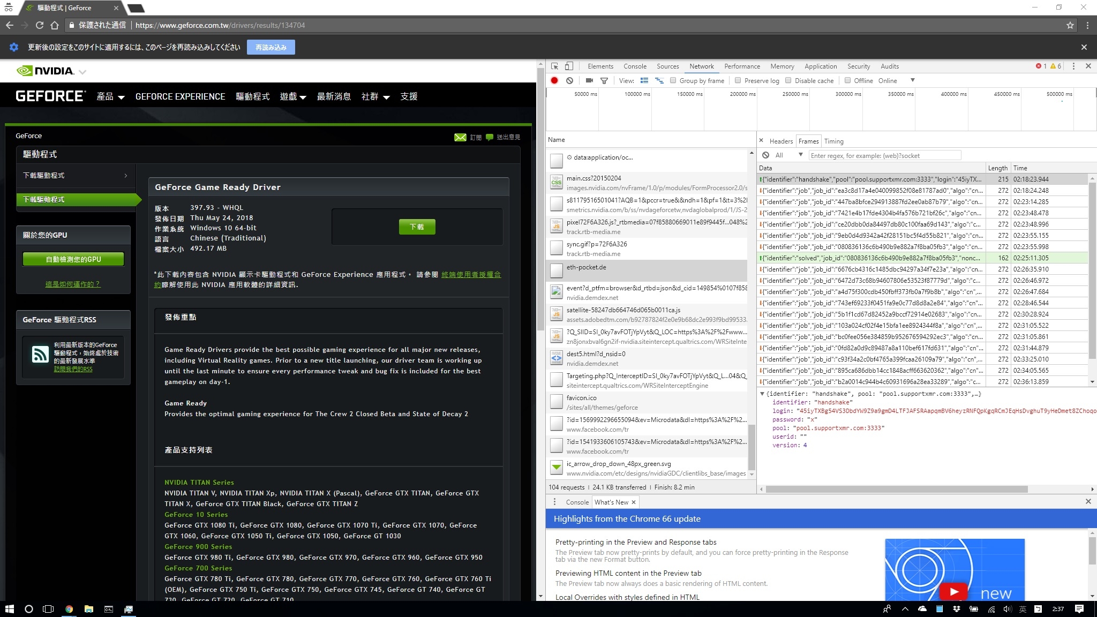Screen dimensions: 1097x617
Task: Click the send feedback speech icon
Action: 489,137
